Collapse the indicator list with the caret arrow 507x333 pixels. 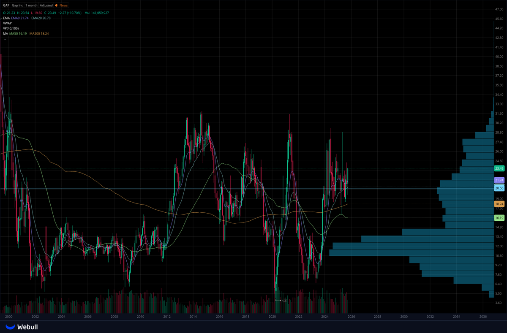pos(5,39)
